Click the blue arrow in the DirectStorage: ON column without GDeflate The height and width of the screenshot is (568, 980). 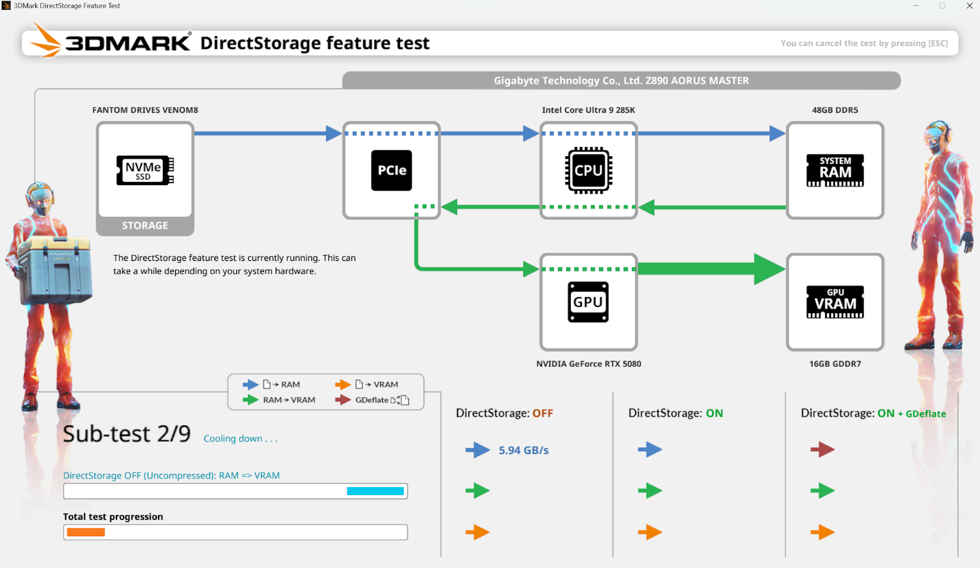pos(650,450)
